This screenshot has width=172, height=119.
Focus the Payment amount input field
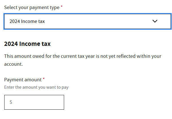37,102
